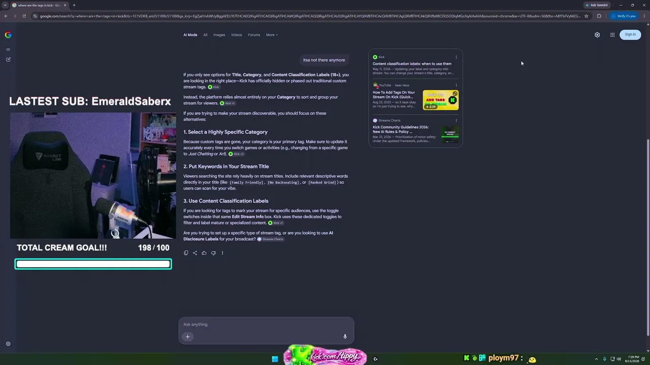
Task: Click the 'Kick +1' citation after 'group your stream for viewers'
Action: coord(227,103)
